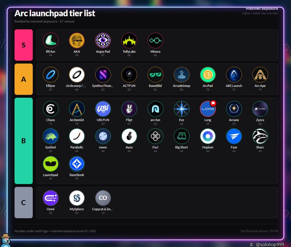Image resolution: width=291 pixels, height=247 pixels.
Task: Click the Hopium circle icon
Action: pyautogui.click(x=208, y=136)
